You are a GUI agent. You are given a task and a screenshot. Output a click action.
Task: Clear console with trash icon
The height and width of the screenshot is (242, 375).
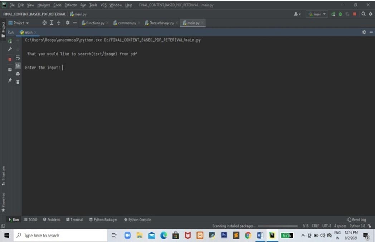[x=18, y=82]
